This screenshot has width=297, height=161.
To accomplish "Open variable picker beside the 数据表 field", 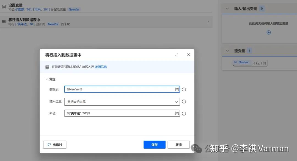I will click(177, 89).
